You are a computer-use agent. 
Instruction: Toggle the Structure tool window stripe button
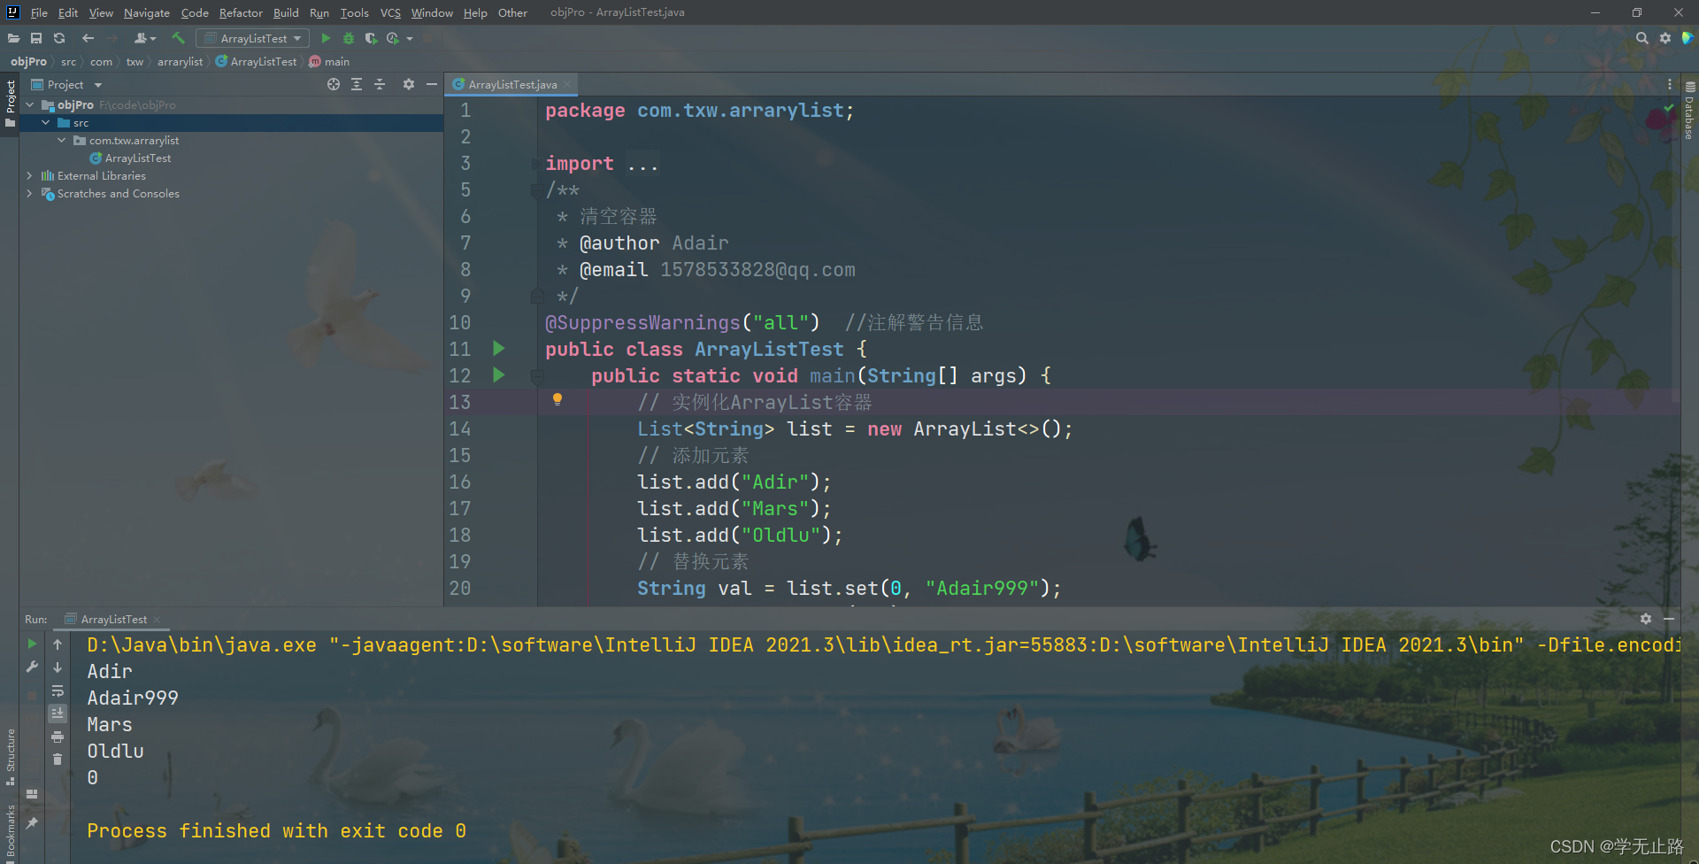tap(10, 757)
